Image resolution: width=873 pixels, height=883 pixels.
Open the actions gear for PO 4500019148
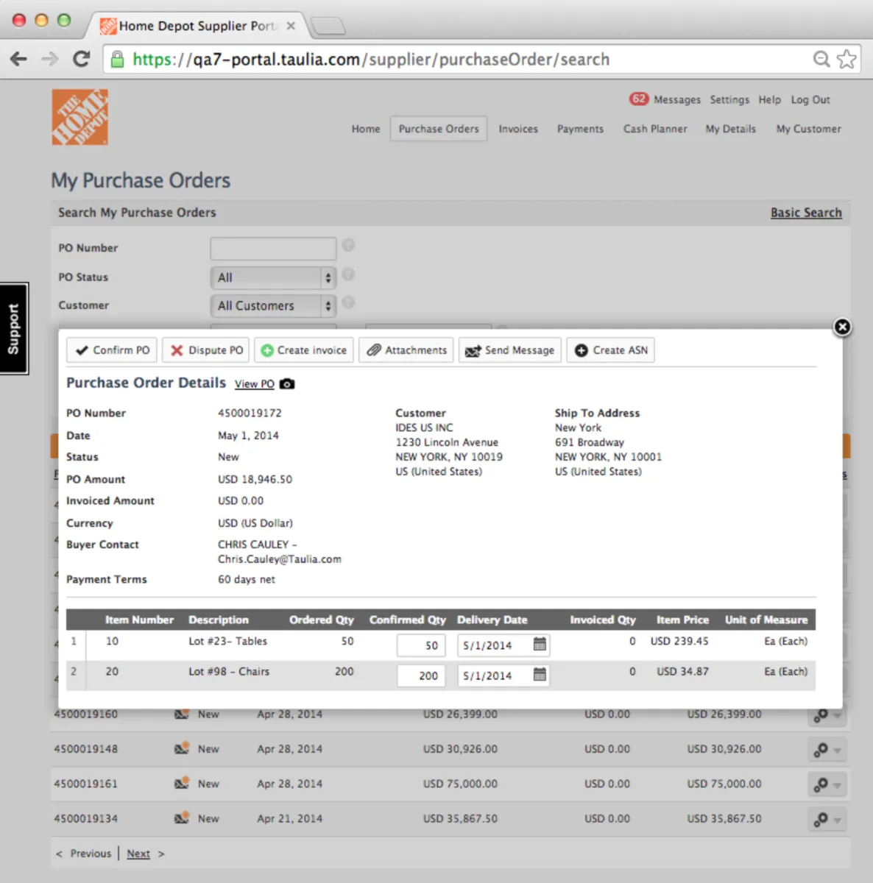(827, 750)
